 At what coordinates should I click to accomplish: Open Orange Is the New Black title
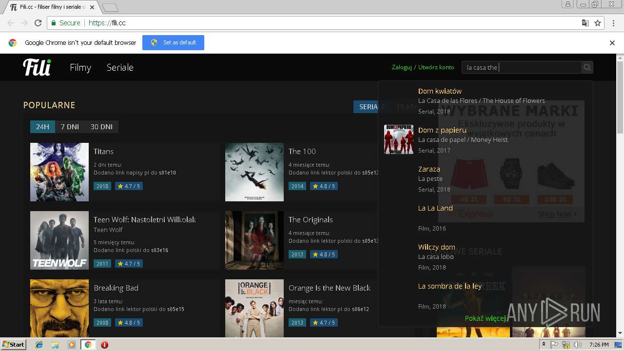[x=330, y=288]
